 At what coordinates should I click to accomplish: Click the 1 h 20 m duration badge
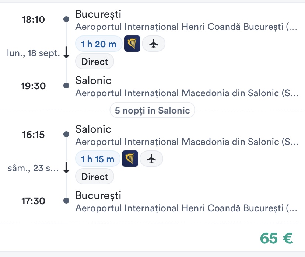(99, 44)
